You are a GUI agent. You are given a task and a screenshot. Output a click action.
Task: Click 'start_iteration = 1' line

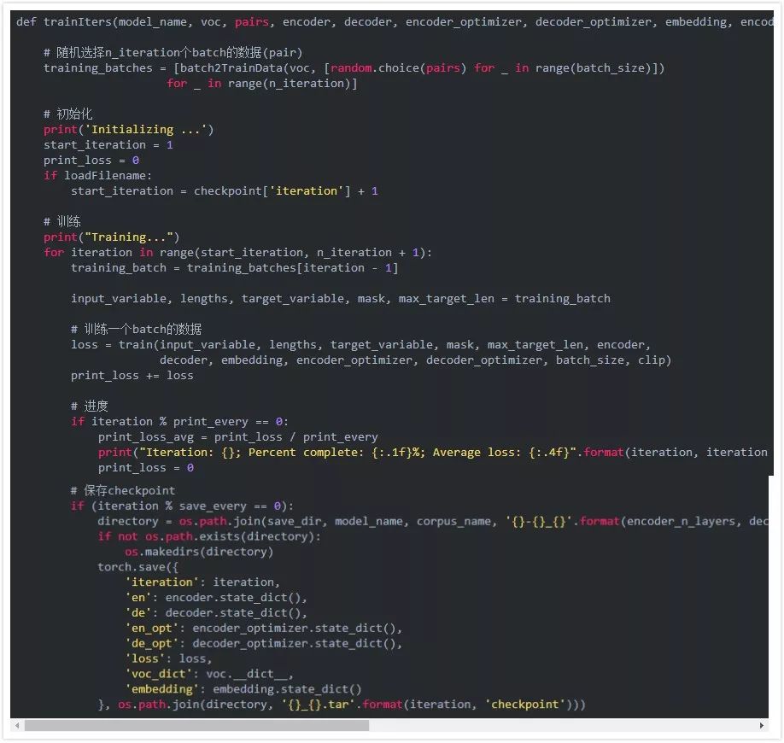pos(108,145)
